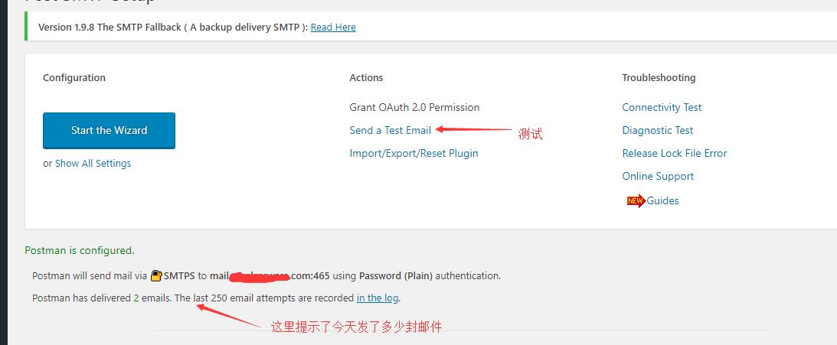The height and width of the screenshot is (345, 837).
Task: Click the Version 1.9.8 SMTP Fallback notice text
Action: point(172,28)
